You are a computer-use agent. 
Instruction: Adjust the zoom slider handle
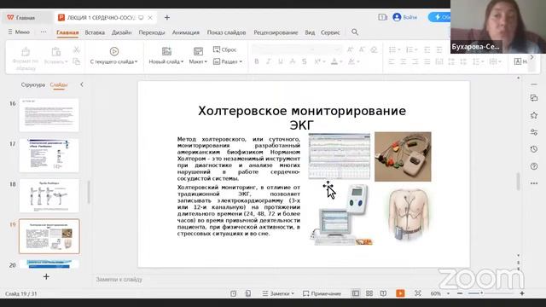coord(481,293)
